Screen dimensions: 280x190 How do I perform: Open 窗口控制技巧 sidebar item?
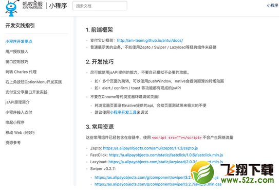pos(17,62)
